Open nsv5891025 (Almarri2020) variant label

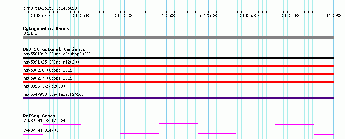(x=51, y=62)
